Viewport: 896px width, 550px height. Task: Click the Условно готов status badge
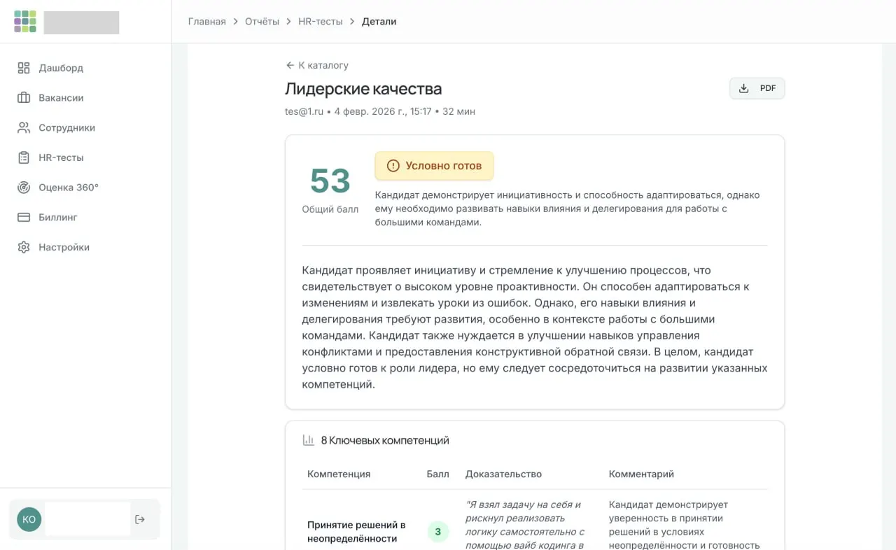434,166
